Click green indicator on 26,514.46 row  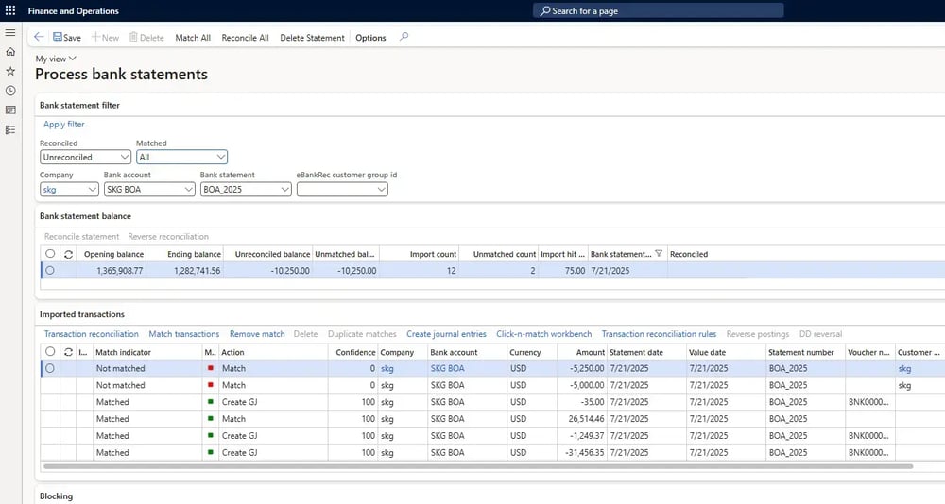[x=211, y=418]
